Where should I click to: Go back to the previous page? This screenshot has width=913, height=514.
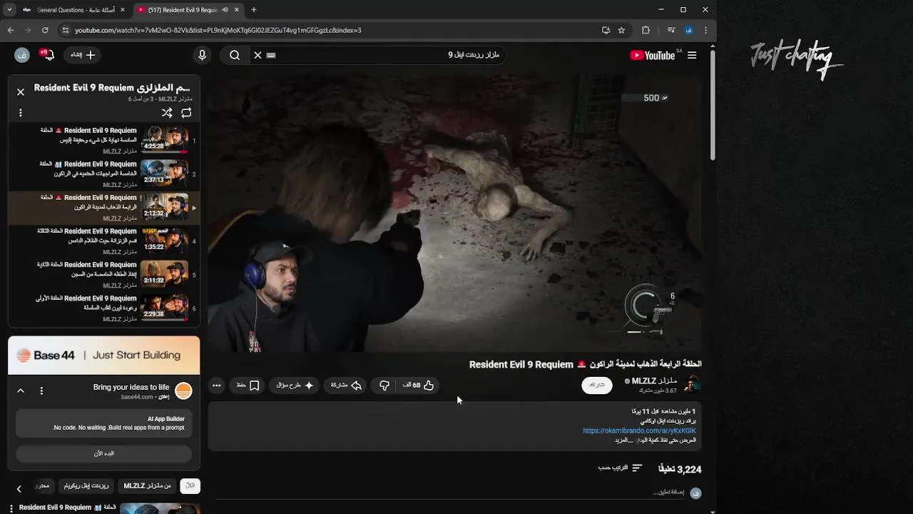(11, 30)
